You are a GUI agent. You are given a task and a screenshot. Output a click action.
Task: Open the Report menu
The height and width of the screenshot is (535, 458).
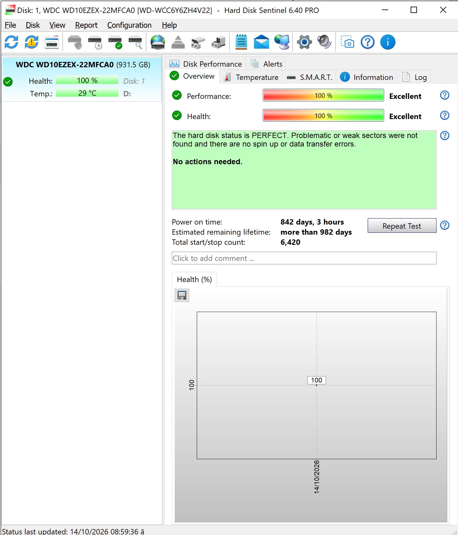[86, 25]
